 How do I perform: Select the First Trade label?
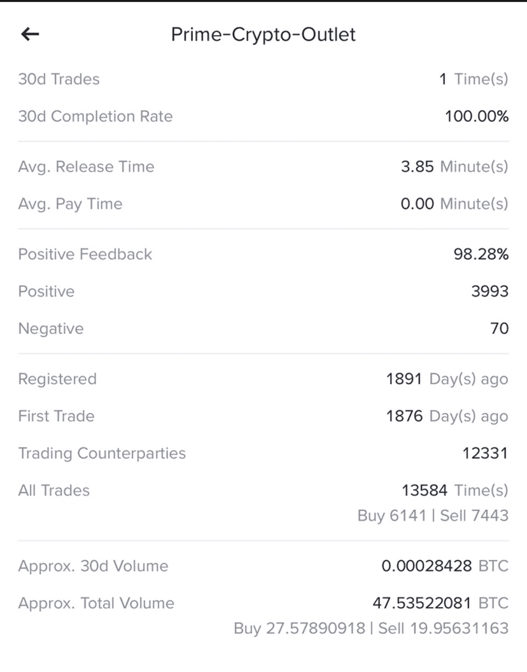[x=56, y=416]
